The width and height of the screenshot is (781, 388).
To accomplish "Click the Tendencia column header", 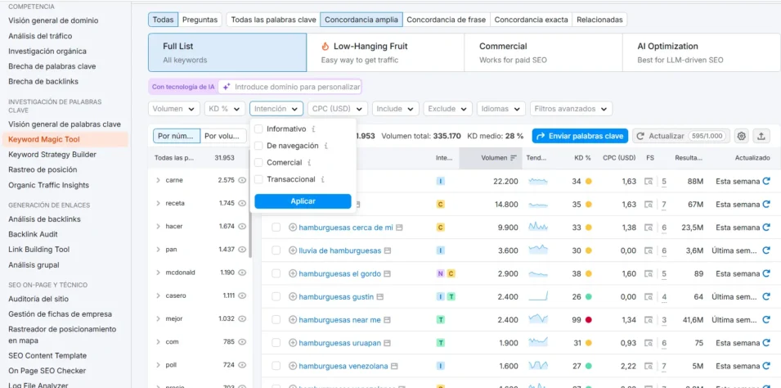I will coord(536,158).
